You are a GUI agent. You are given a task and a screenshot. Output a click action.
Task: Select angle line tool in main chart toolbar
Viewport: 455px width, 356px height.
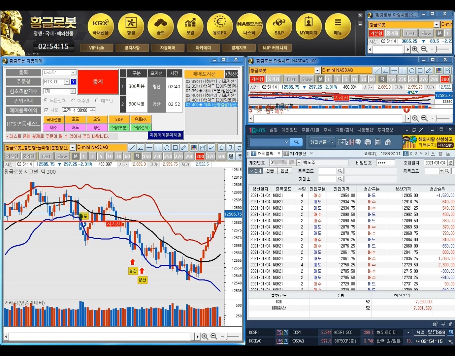(141, 147)
